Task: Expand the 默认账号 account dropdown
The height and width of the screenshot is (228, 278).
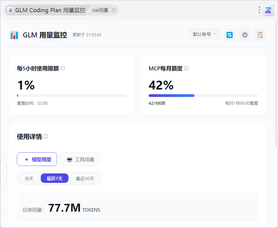Action: (204, 34)
